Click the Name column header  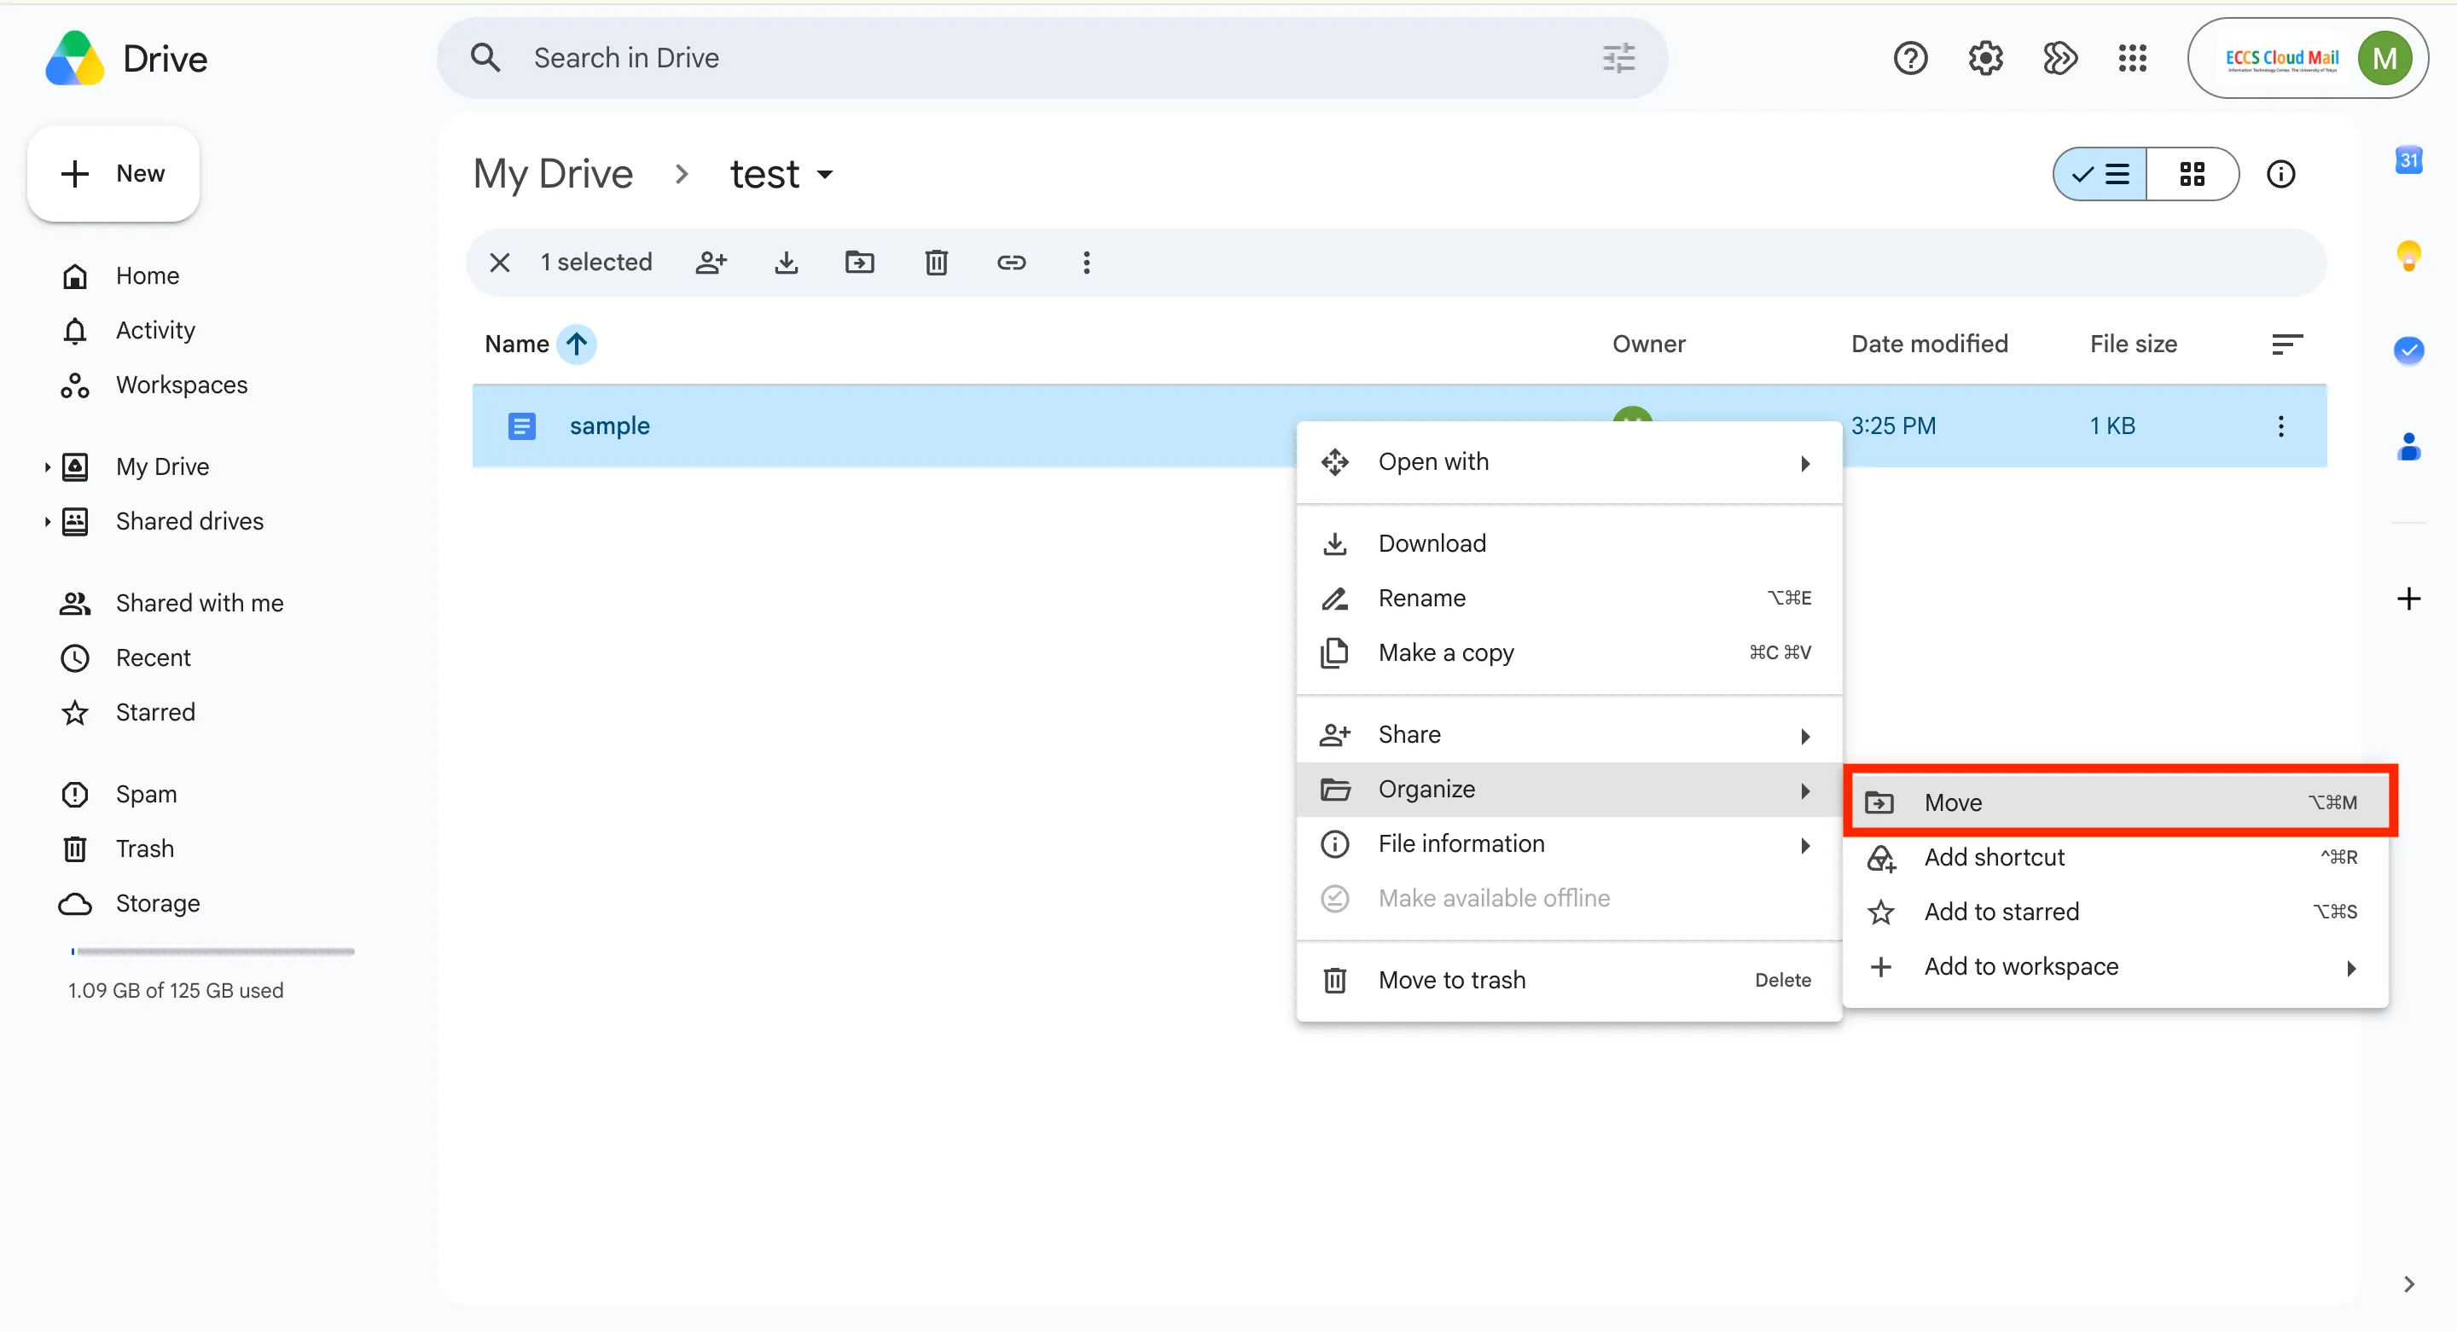click(517, 345)
